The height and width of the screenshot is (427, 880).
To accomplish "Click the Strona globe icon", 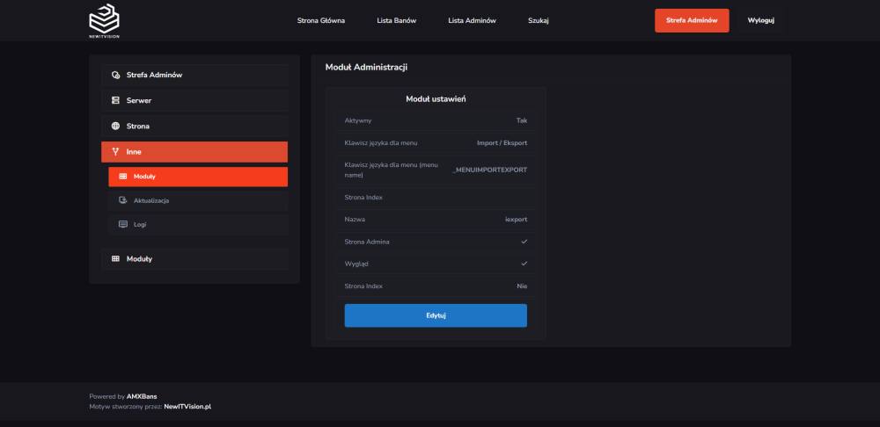I will tap(115, 127).
